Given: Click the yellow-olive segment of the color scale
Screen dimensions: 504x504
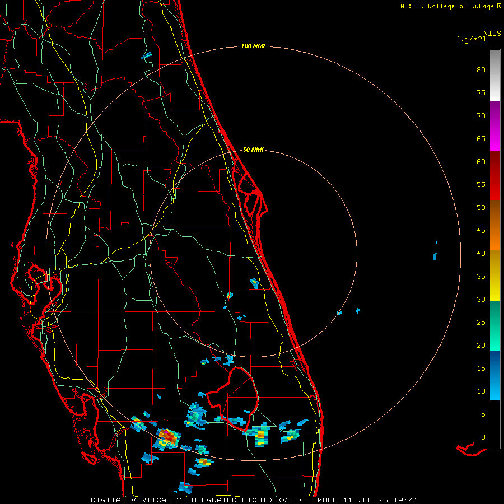Looking at the screenshot, I should click(494, 276).
